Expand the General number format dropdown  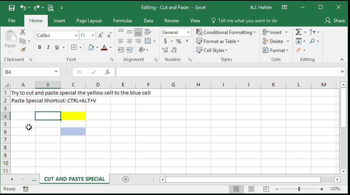click(x=188, y=32)
